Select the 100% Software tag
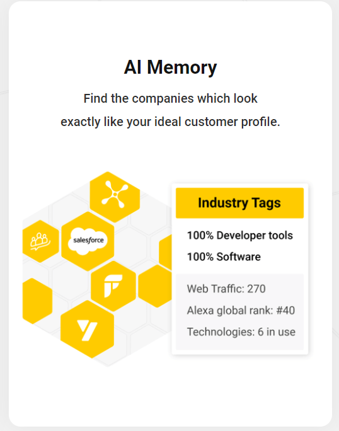Image resolution: width=339 pixels, height=431 pixels. tap(224, 256)
